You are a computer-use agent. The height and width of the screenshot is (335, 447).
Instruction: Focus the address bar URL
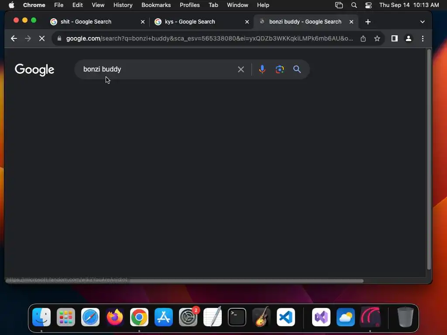pyautogui.click(x=210, y=38)
